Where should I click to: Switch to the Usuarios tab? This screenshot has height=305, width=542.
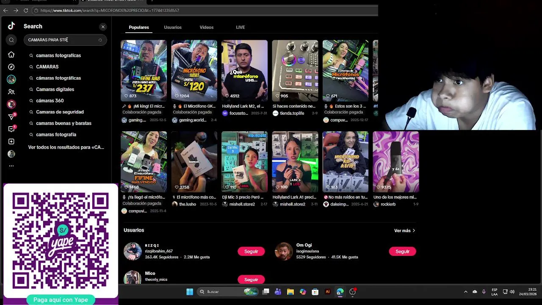tap(173, 28)
